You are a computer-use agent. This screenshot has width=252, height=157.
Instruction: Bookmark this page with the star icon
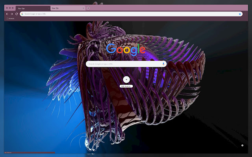tap(240, 14)
